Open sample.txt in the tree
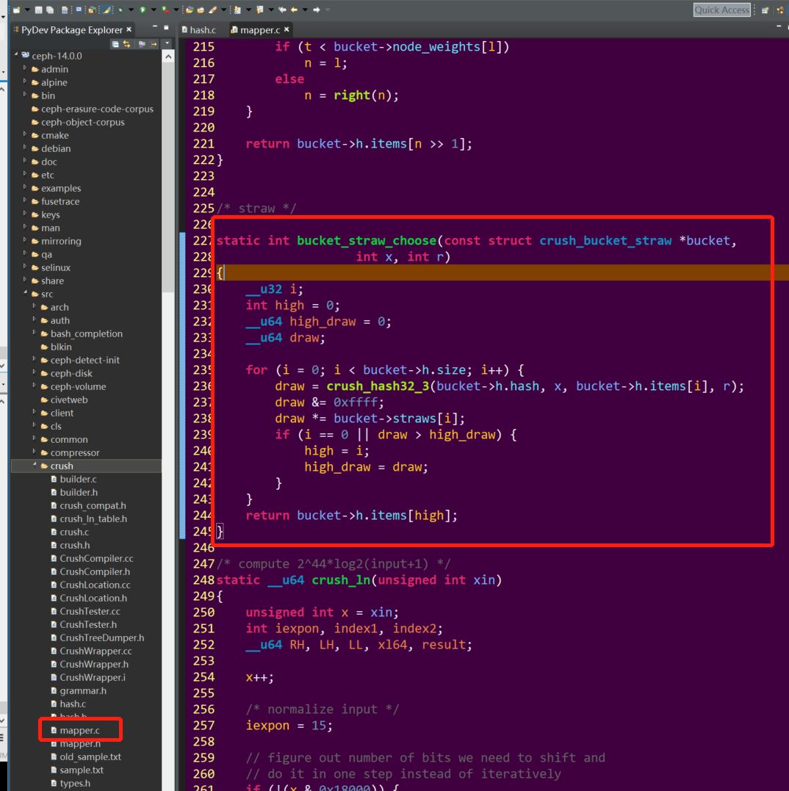Viewport: 789px width, 791px height. point(82,770)
